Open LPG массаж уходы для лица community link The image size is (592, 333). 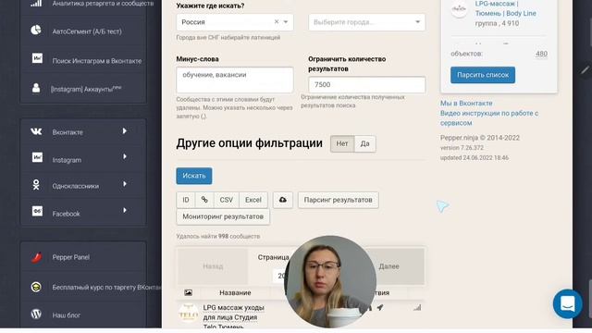(233, 316)
